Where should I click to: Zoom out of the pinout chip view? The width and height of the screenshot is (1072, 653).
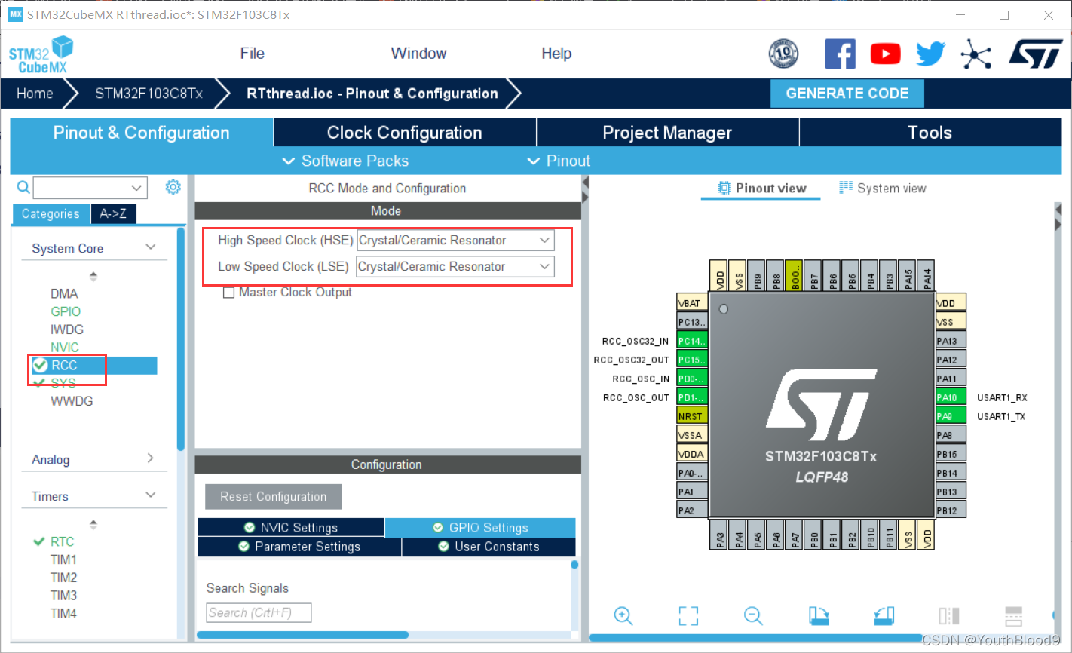(x=753, y=615)
